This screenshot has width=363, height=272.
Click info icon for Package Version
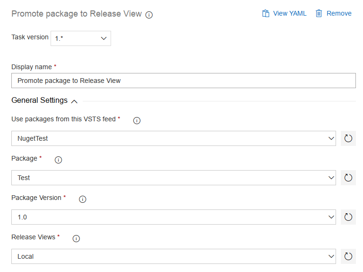82,199
